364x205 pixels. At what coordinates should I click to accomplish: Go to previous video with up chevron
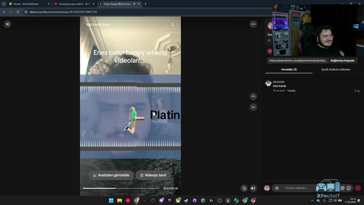253,97
